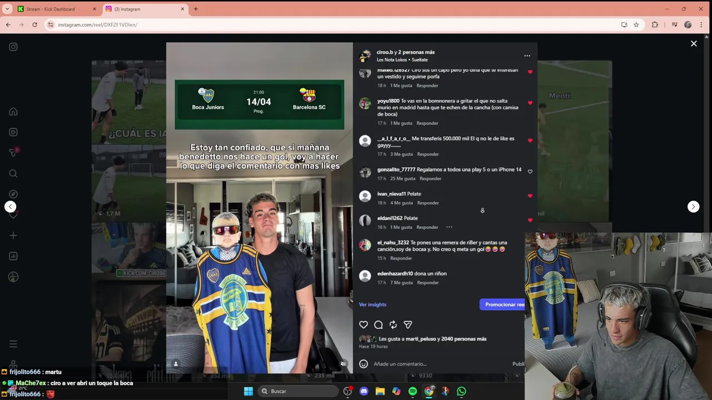Open the dashboard chart icon in sidebar
The width and height of the screenshot is (712, 400).
point(13,256)
